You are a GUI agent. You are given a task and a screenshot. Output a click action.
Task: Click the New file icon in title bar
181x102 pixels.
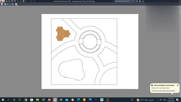point(7,1)
